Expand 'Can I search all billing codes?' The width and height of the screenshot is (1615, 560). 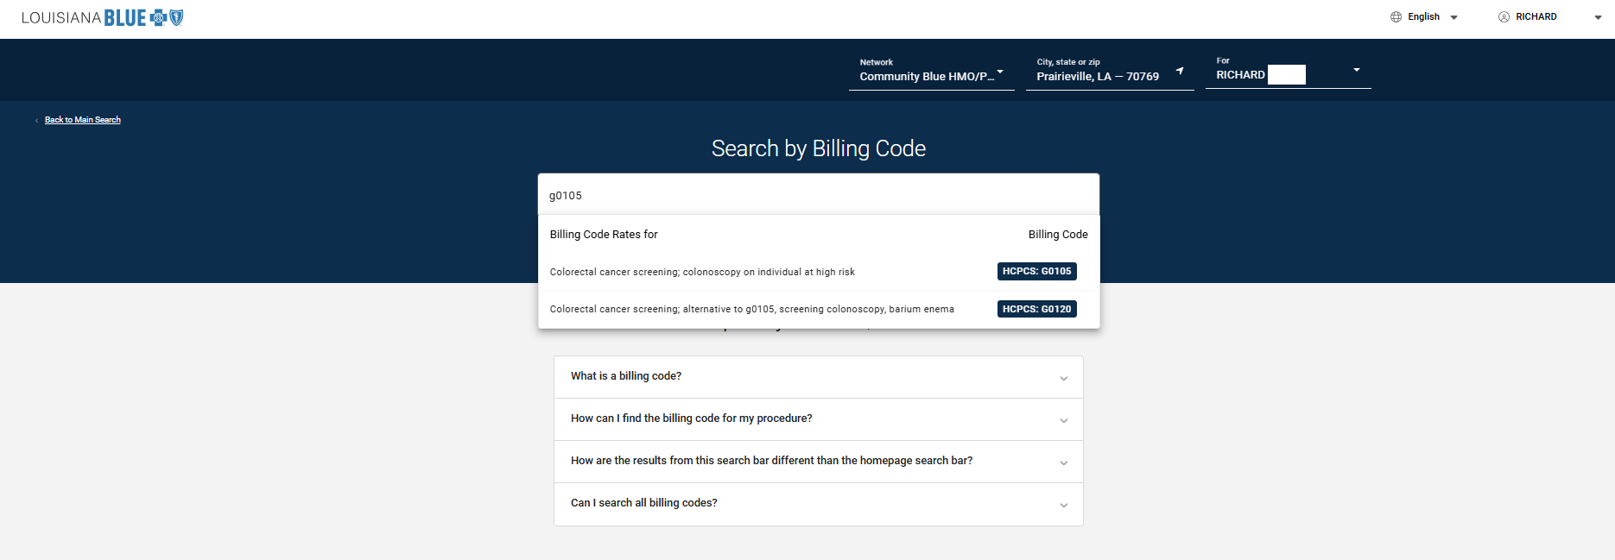coord(818,504)
